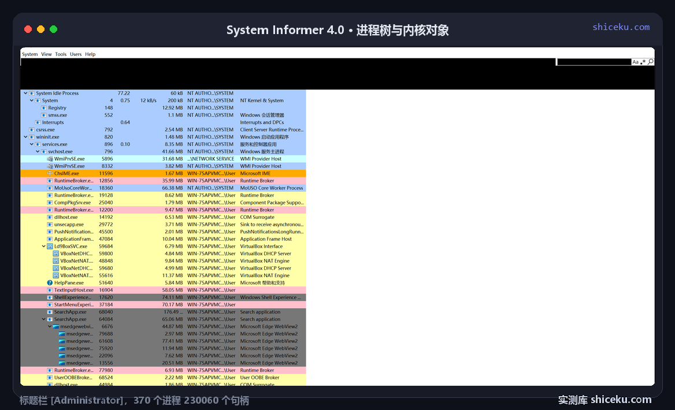Select dllhost.exe row with PID 14192
The image size is (675, 410).
[x=163, y=217]
